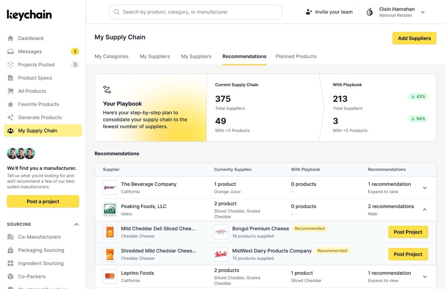The image size is (445, 289).
Task: Click the Favorite Products star icon
Action: point(11,104)
